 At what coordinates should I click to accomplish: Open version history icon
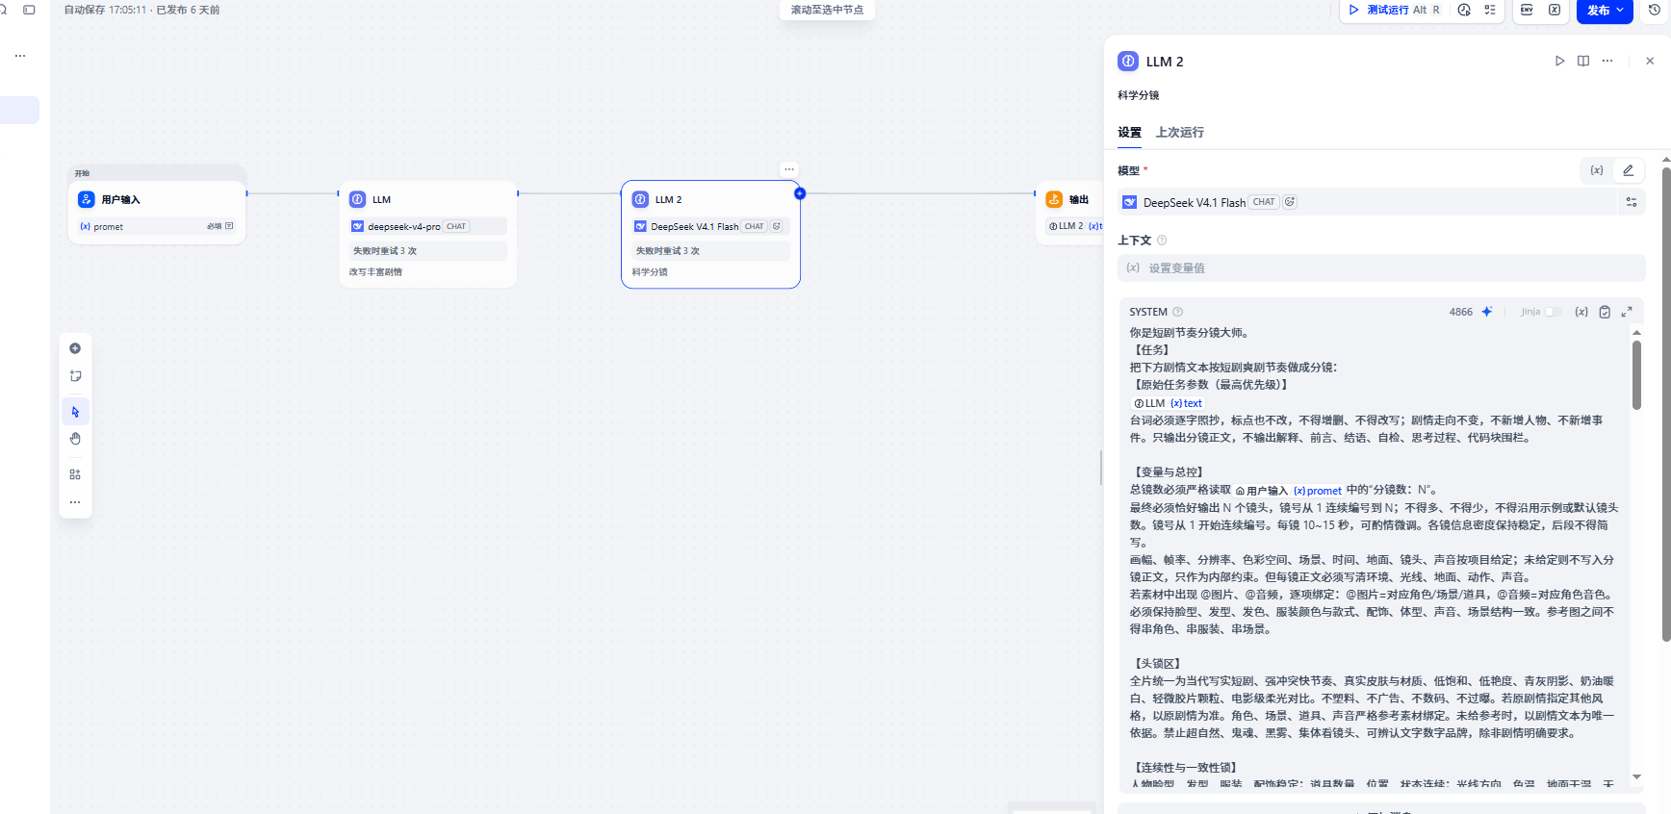[x=1655, y=10]
